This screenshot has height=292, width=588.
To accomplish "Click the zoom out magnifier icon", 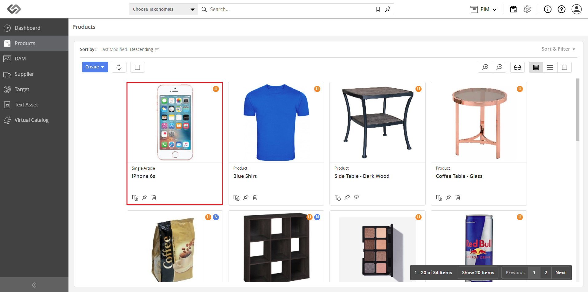I will coord(499,67).
